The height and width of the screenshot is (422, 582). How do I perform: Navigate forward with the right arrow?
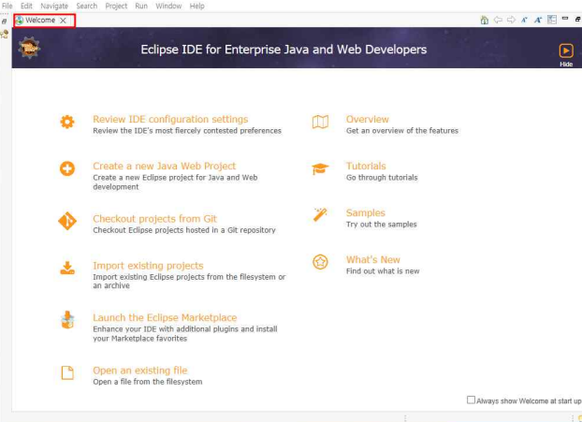511,20
